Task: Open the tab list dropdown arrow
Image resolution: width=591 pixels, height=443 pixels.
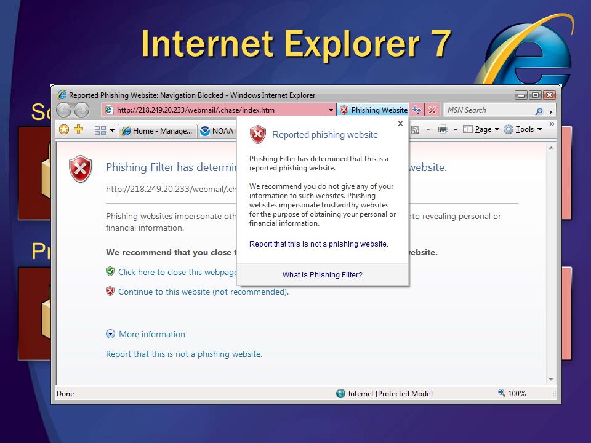Action: [x=112, y=130]
